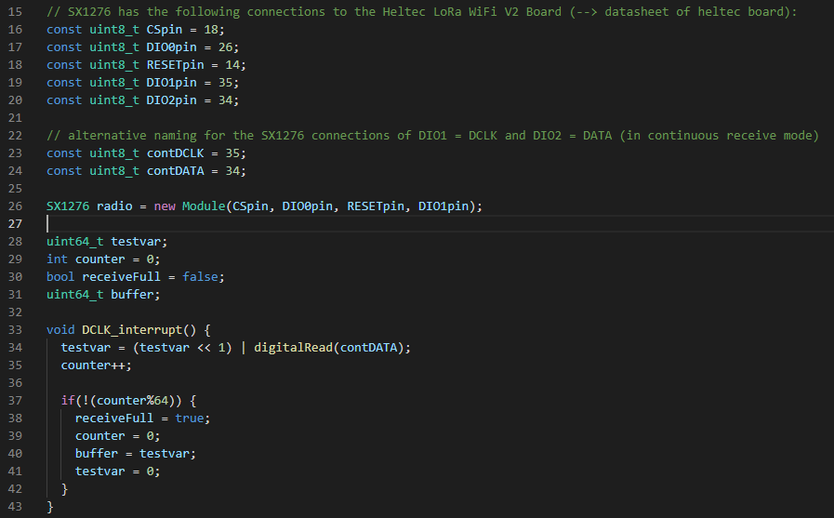Click the closing brace on line 42
This screenshot has width=834, height=518.
64,489
